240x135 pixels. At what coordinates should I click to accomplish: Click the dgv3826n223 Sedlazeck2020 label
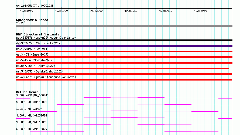[x=38, y=43]
